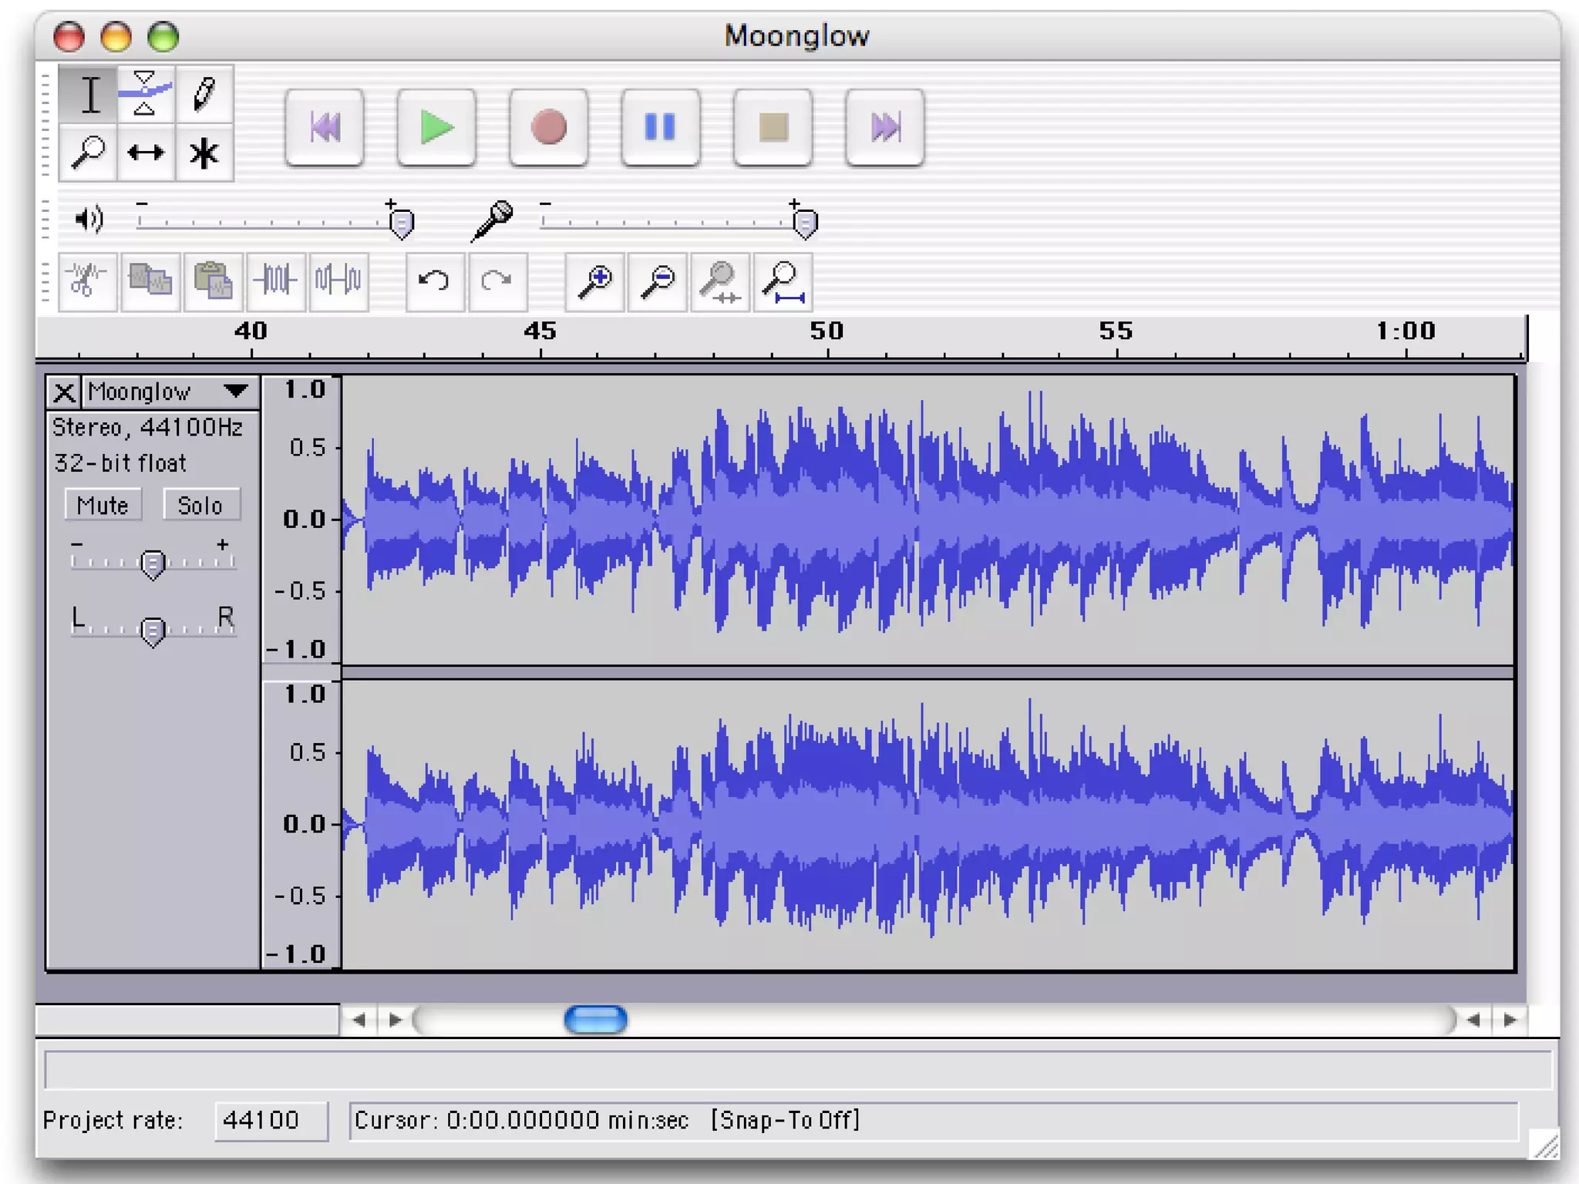The image size is (1579, 1184).
Task: Open the Moonglow track dropdown menu
Action: click(x=236, y=392)
